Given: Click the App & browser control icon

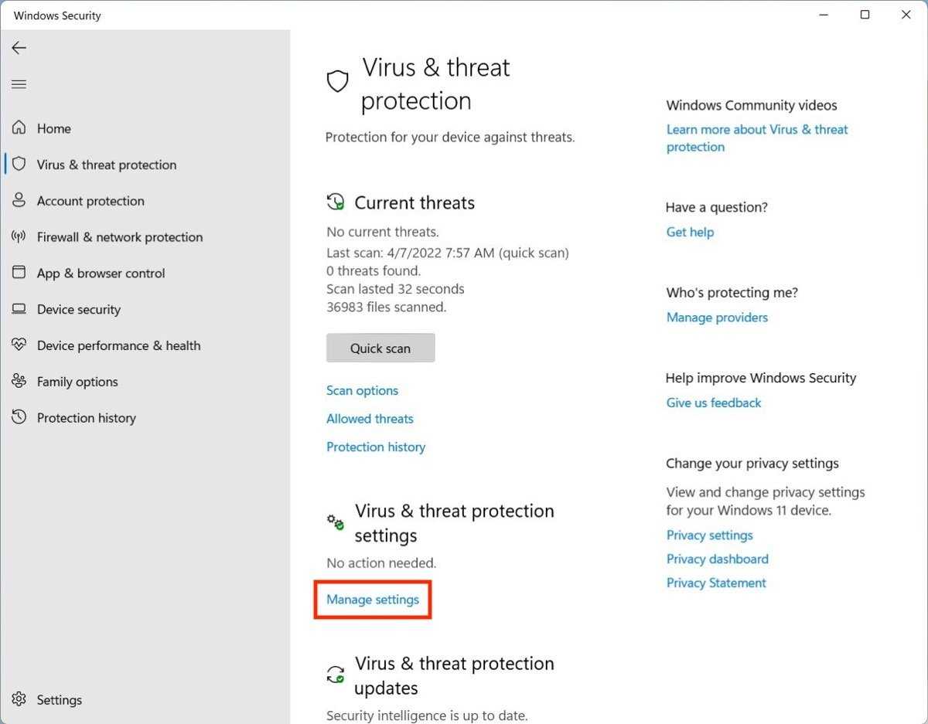Looking at the screenshot, I should point(19,273).
